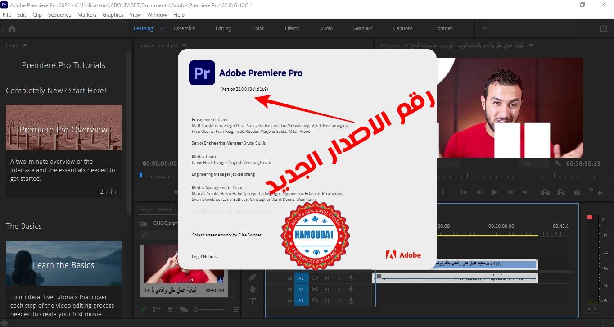Click the Project panel search icon

(x=144, y=235)
